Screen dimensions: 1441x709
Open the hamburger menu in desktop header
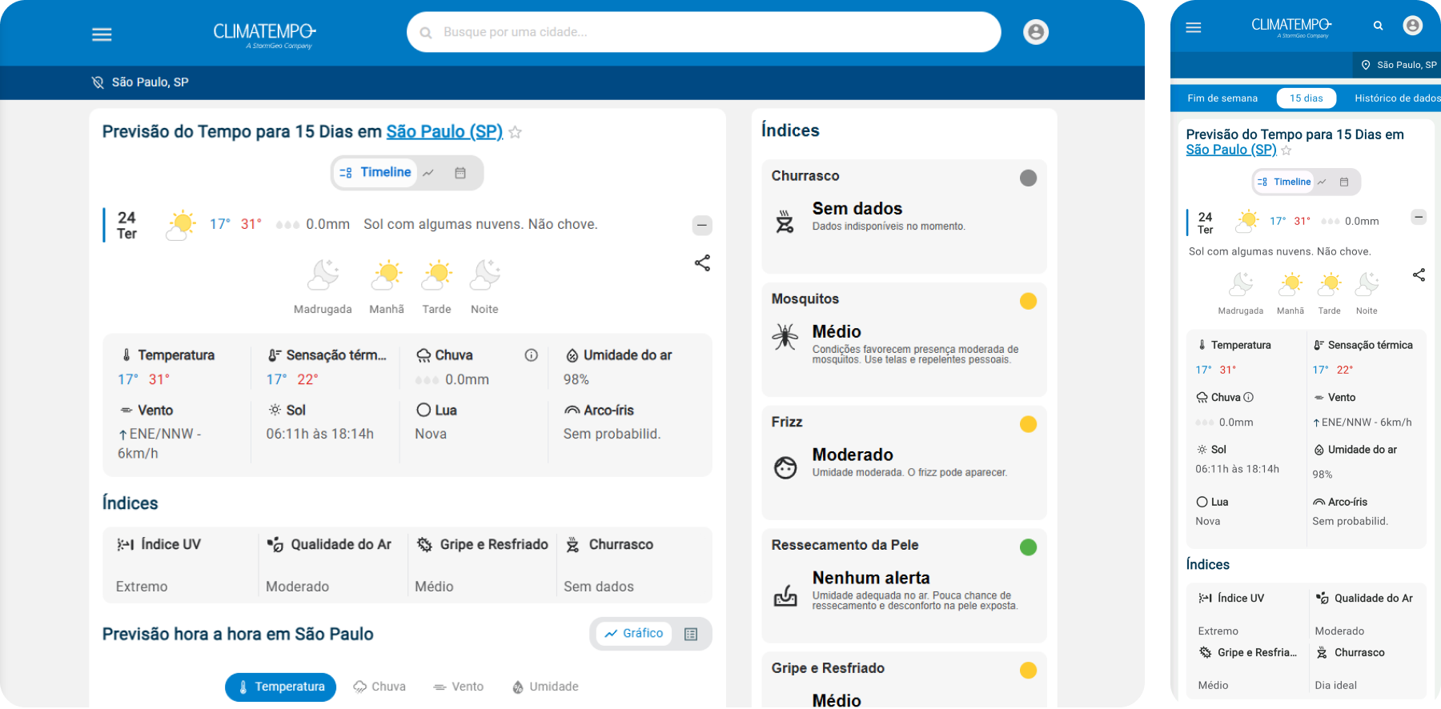pos(102,34)
